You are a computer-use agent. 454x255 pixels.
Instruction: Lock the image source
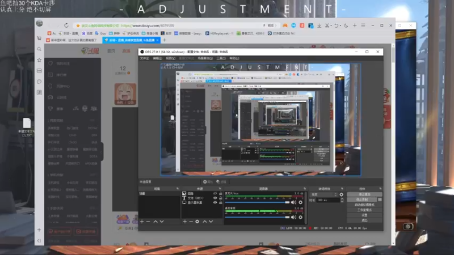(x=221, y=193)
